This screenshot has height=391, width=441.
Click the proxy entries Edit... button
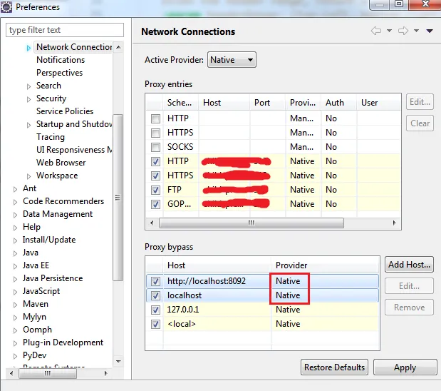click(x=420, y=102)
